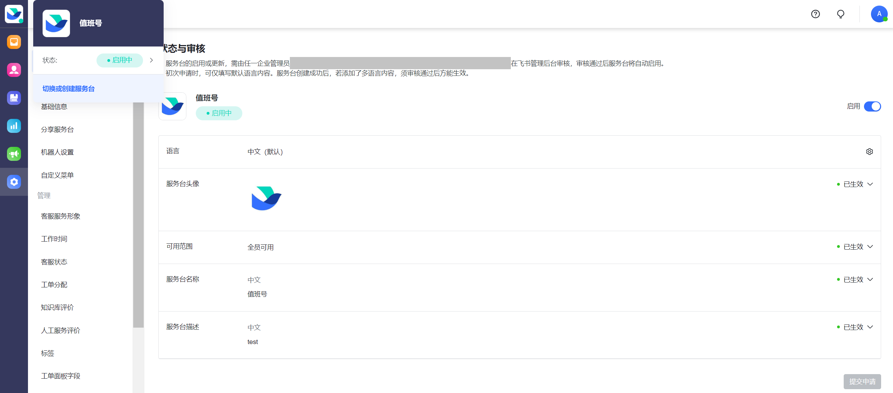Image resolution: width=893 pixels, height=393 pixels.
Task: Open 机器人设置 menu item
Action: coord(57,152)
